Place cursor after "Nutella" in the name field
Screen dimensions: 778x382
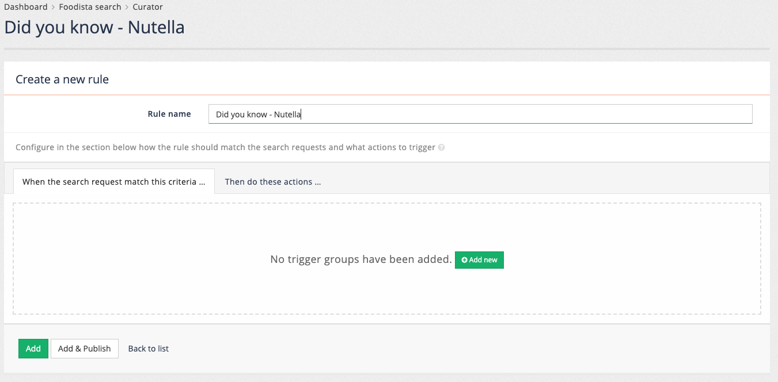point(301,114)
